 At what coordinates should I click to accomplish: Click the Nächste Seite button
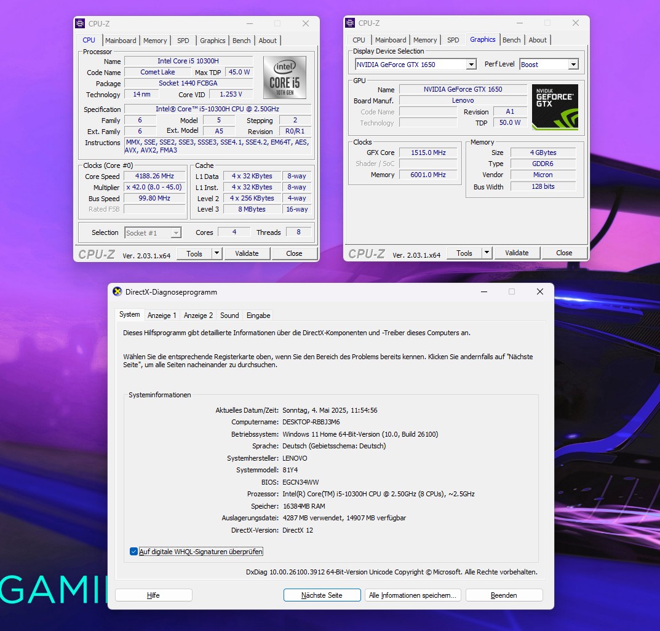pyautogui.click(x=322, y=595)
